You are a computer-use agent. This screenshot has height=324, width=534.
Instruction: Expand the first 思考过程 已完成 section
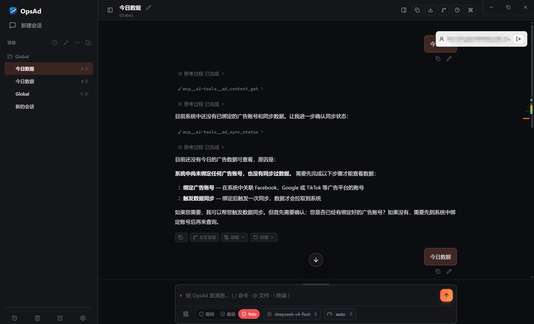click(x=201, y=74)
